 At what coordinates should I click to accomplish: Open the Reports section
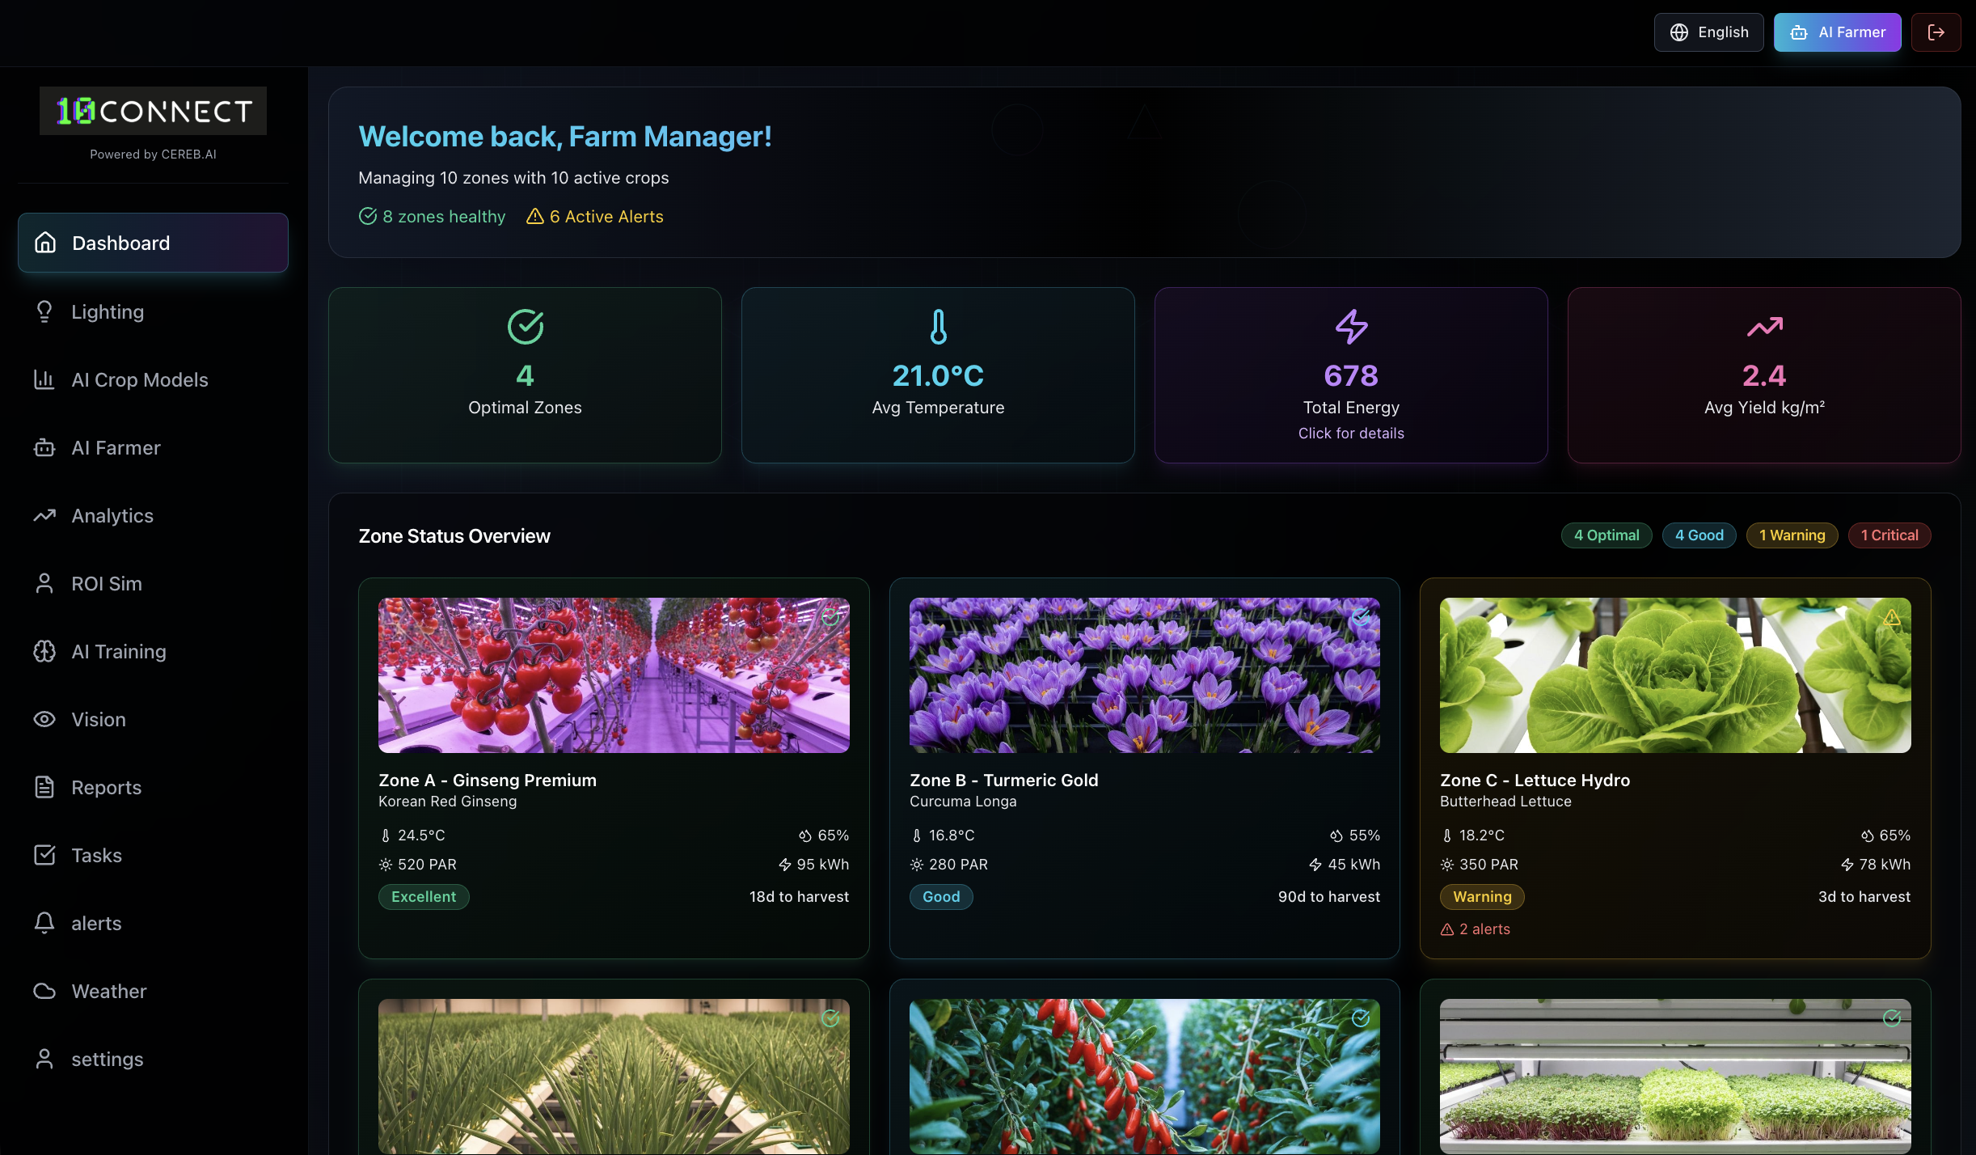[106, 787]
